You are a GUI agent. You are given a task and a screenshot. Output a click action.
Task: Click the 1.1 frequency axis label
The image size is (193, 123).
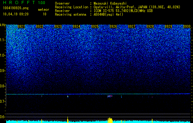click(3, 40)
